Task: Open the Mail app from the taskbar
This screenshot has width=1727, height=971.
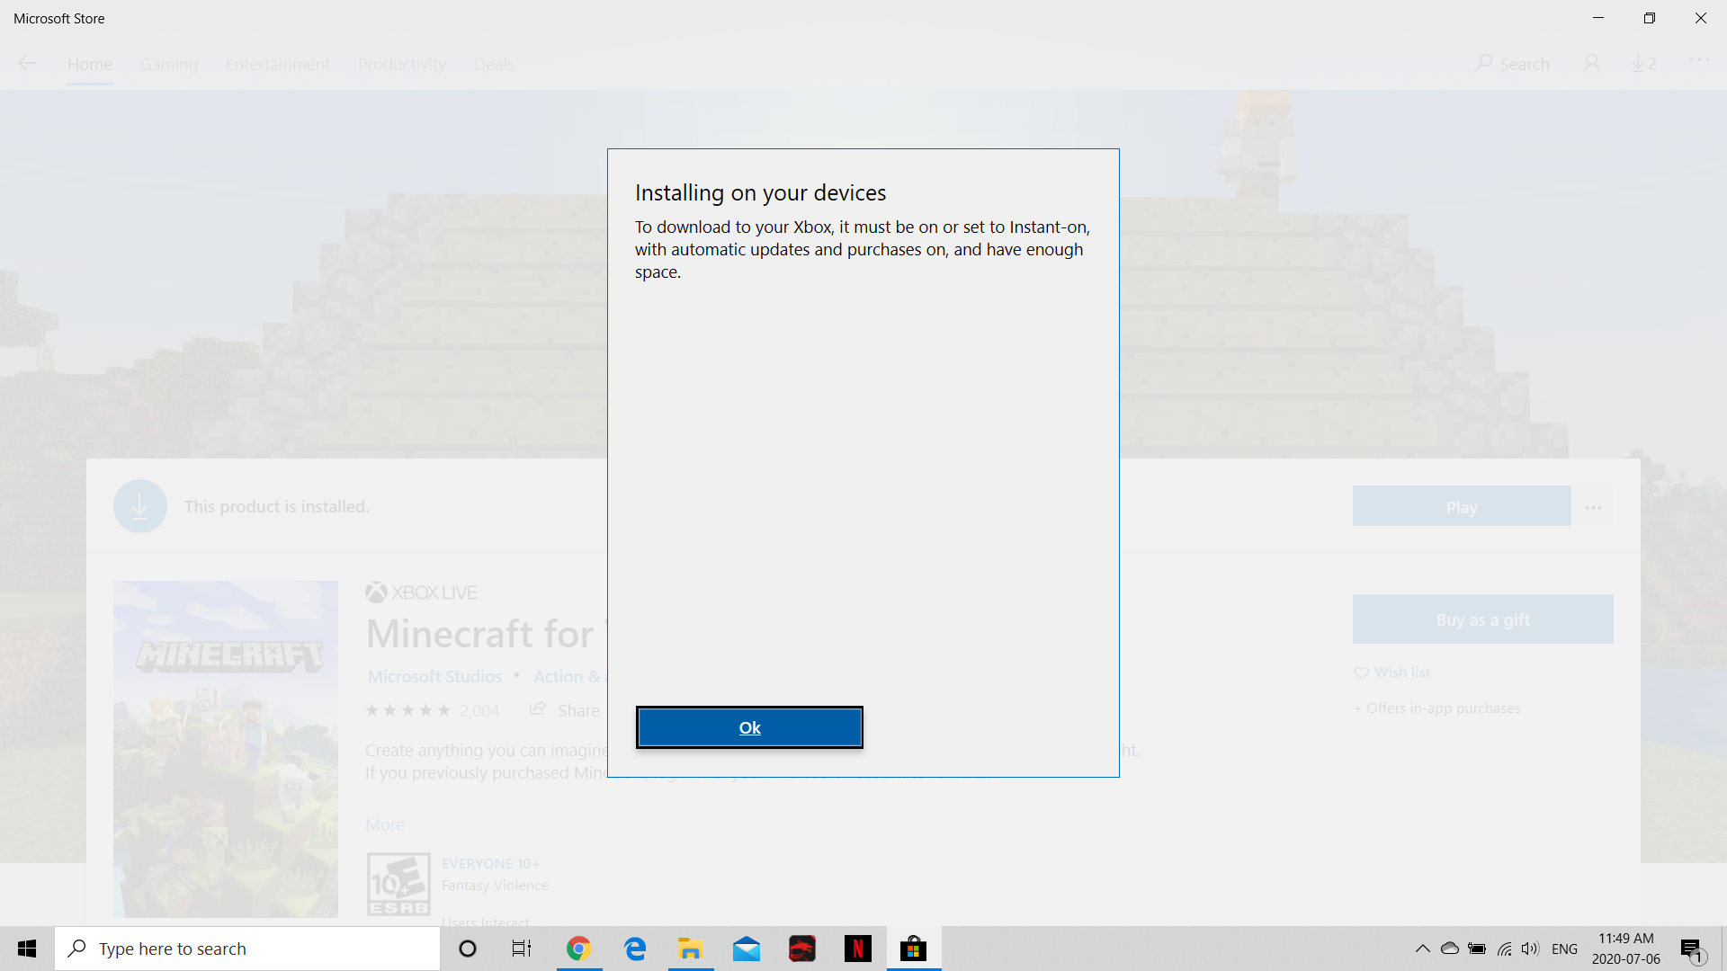Action: point(747,949)
